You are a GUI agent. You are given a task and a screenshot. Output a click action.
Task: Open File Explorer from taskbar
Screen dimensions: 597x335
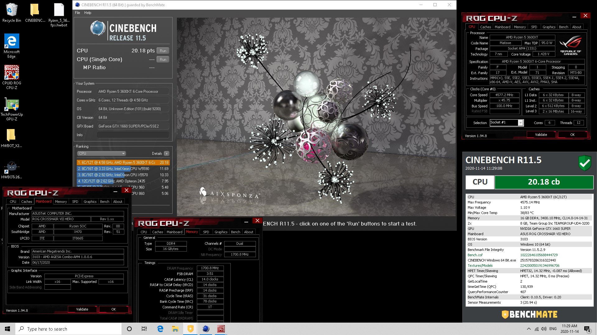pos(175,329)
